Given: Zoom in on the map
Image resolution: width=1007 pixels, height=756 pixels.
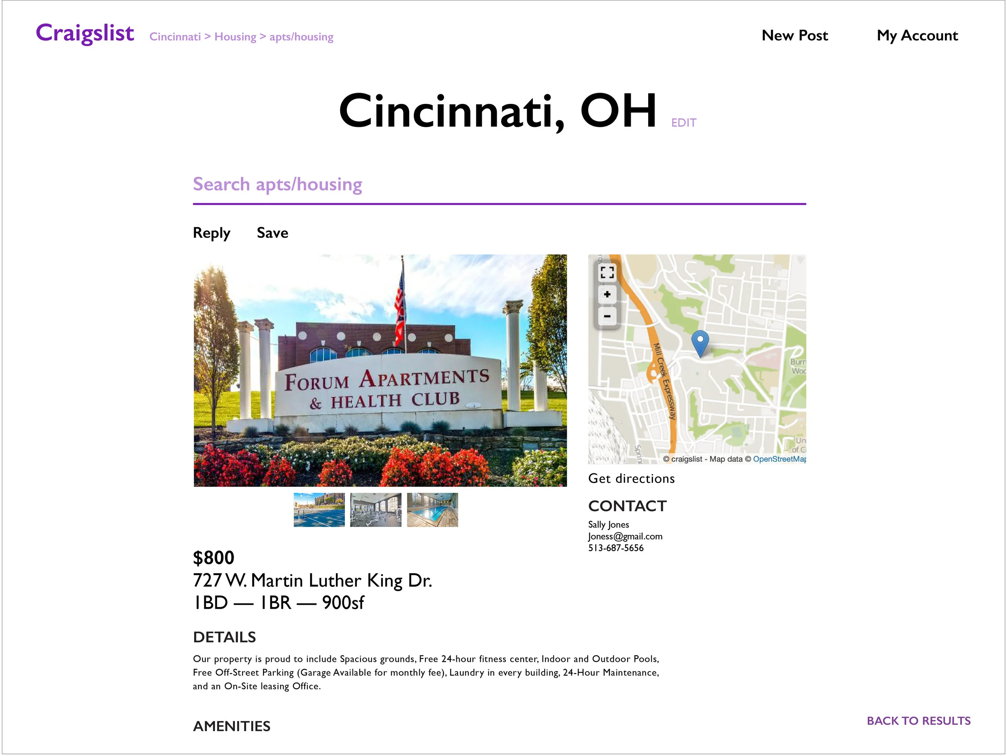Looking at the screenshot, I should tap(607, 294).
